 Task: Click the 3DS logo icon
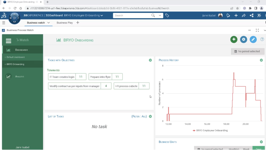click(4, 15)
